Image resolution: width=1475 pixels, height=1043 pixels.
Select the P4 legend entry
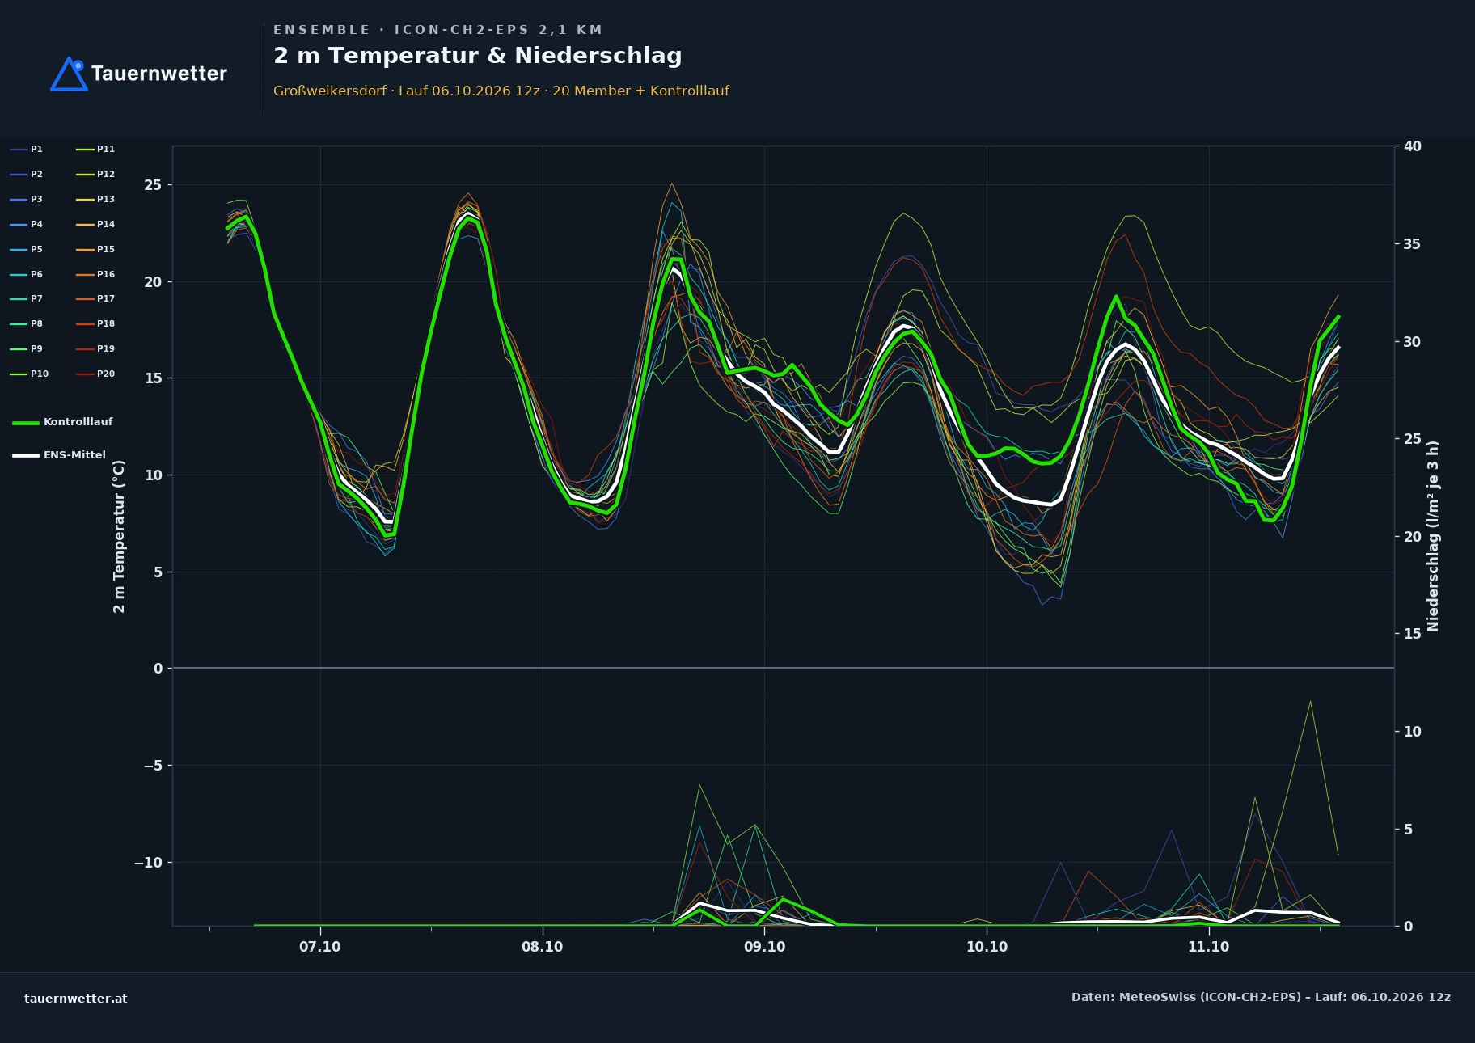click(x=27, y=224)
